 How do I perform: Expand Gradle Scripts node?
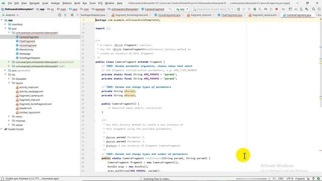(2, 129)
